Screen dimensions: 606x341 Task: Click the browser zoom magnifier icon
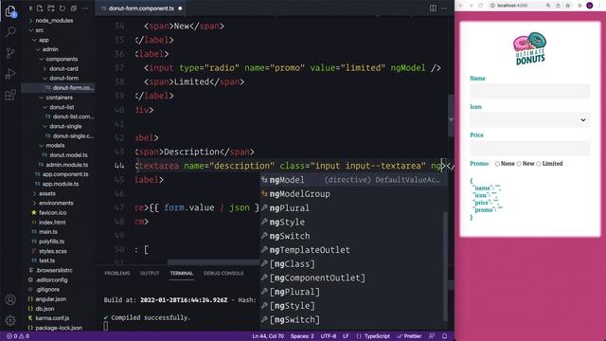[548, 6]
